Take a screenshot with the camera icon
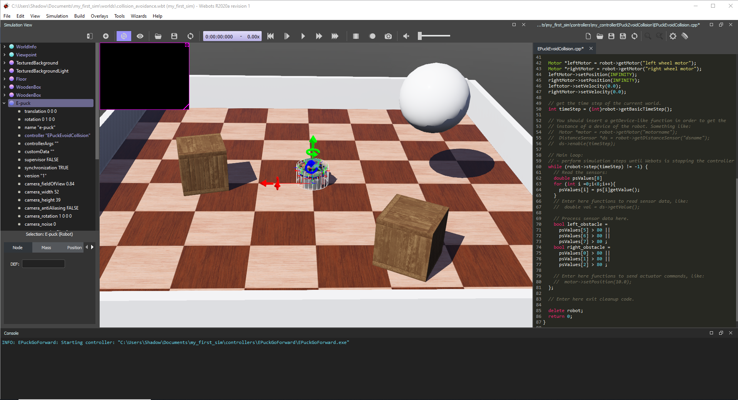The image size is (738, 400). pyautogui.click(x=388, y=36)
